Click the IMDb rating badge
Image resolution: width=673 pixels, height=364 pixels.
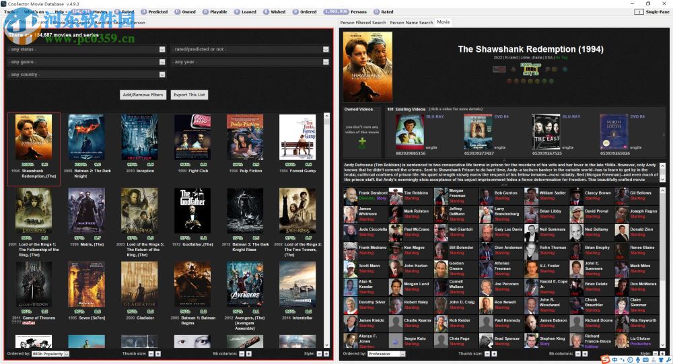pyautogui.click(x=530, y=69)
